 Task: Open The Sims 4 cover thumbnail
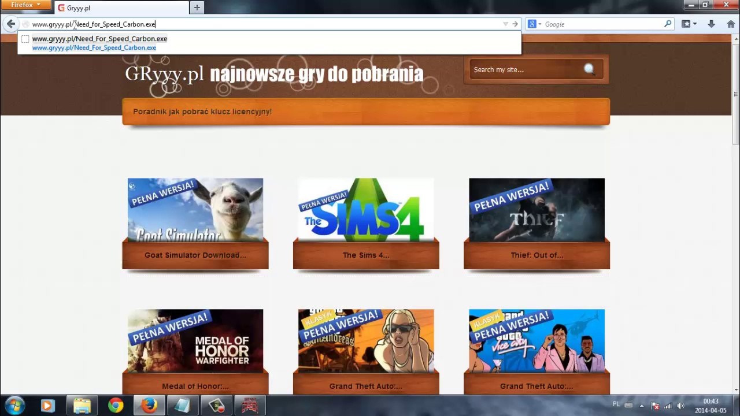[x=366, y=210]
